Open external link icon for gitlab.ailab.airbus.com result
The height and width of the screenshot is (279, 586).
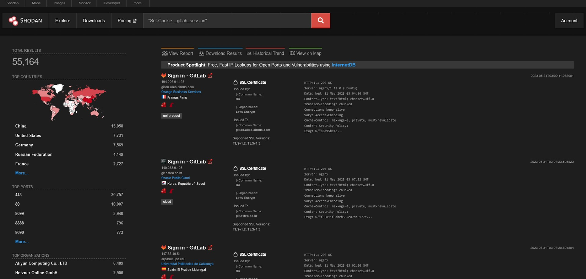click(210, 76)
